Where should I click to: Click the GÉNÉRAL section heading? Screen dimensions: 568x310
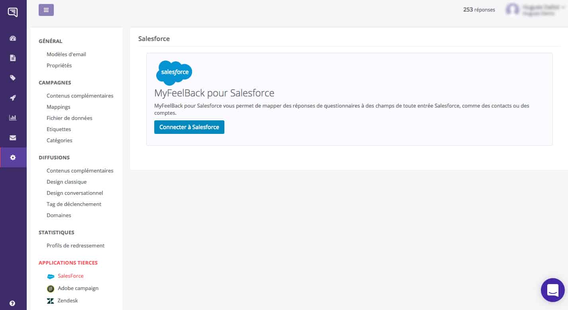tap(51, 41)
